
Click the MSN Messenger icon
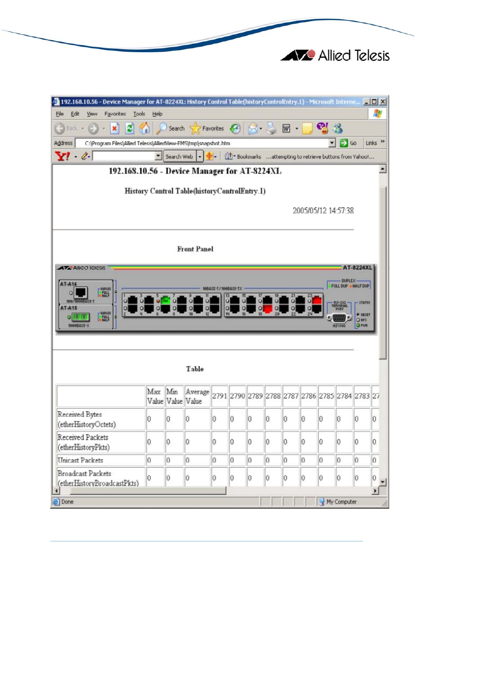(338, 129)
